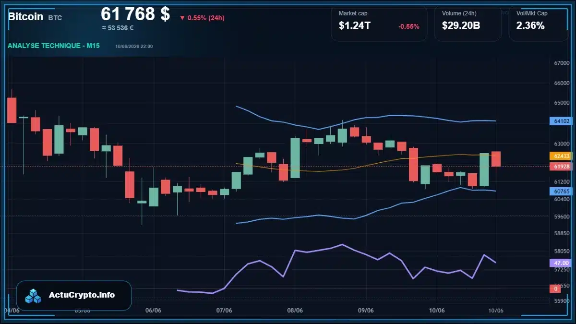Click the blue 60765 lower band tag
Screen dimensions: 576x324
point(561,192)
